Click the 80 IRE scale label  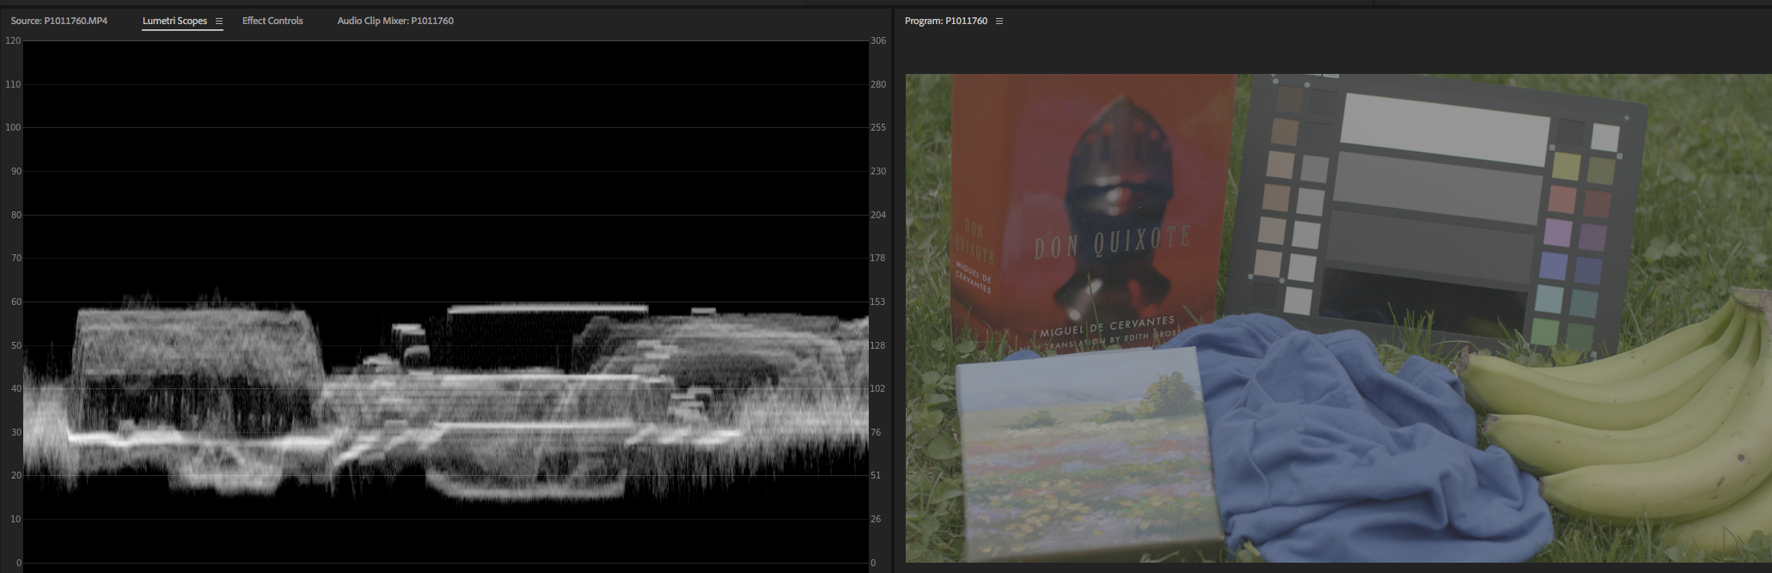[15, 215]
